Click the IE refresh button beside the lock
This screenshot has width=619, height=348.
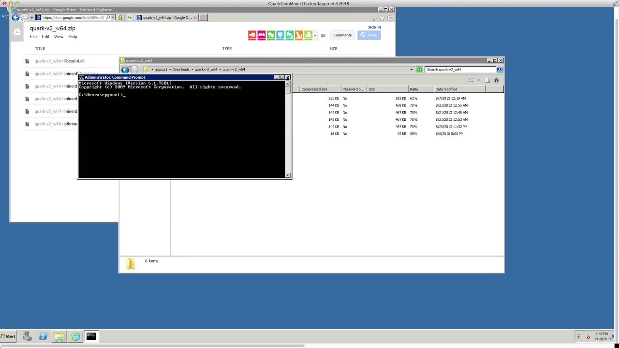[x=129, y=18]
